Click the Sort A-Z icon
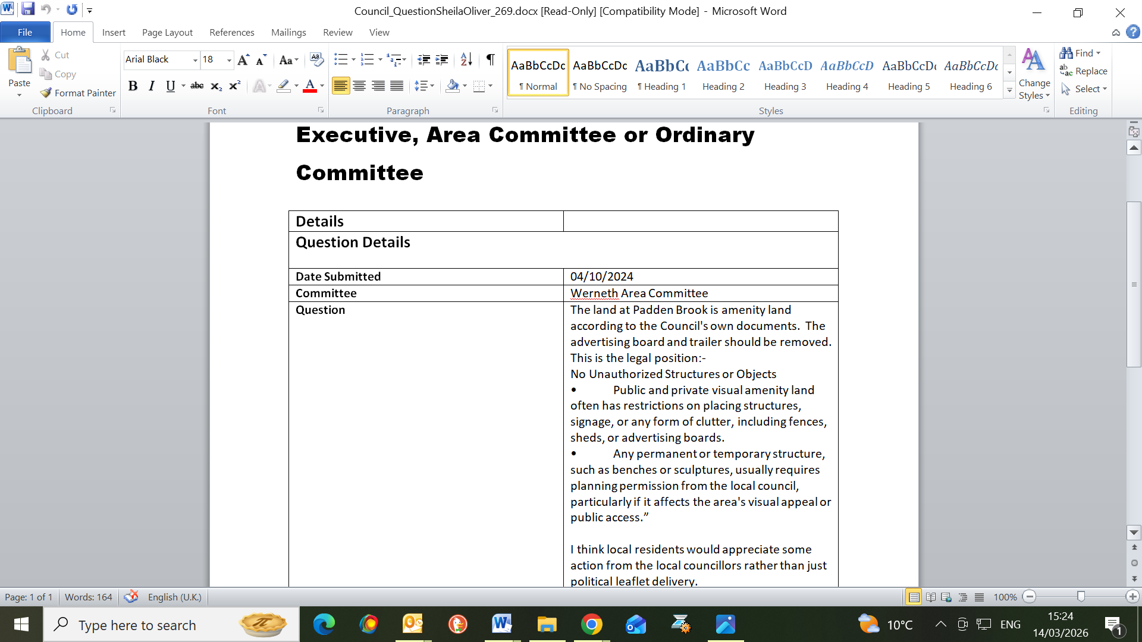Image resolution: width=1142 pixels, height=642 pixels. pyautogui.click(x=466, y=59)
